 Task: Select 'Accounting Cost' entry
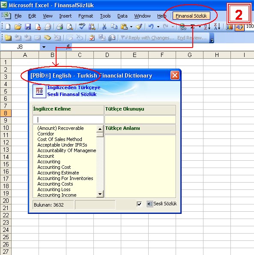coord(54,167)
